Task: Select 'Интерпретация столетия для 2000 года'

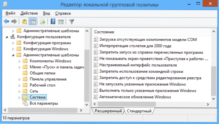Action: [x=135, y=46]
